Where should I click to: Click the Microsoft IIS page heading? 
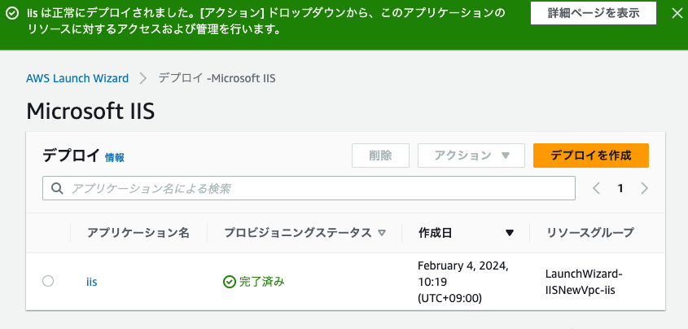pyautogui.click(x=90, y=111)
